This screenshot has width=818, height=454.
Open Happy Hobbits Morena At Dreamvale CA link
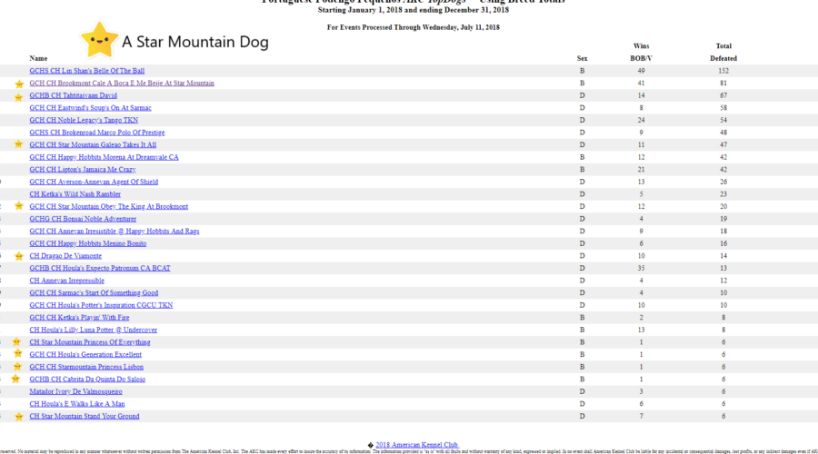104,157
